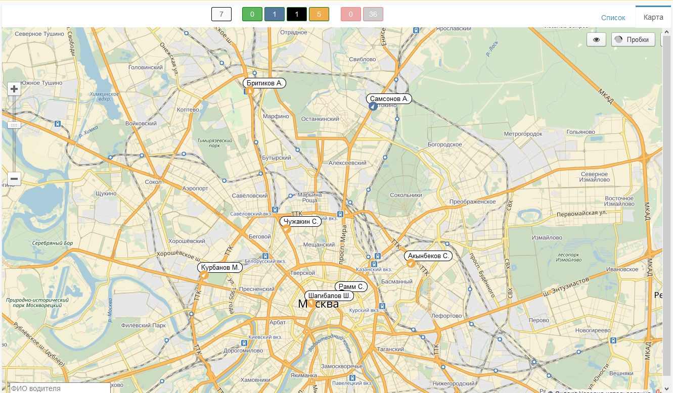Toggle driver label visibility with the eye button
Screen dimensions: 673x393
[596, 39]
